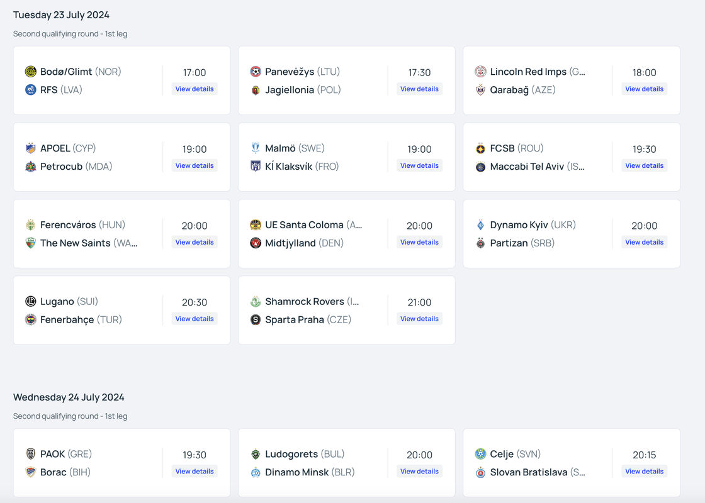Click the Qarabağ team name
Viewport: 705px width, 503px height.
click(509, 90)
